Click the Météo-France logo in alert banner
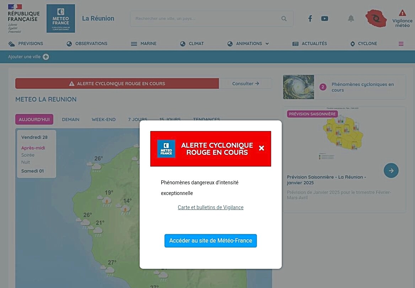415x288 pixels. click(166, 149)
